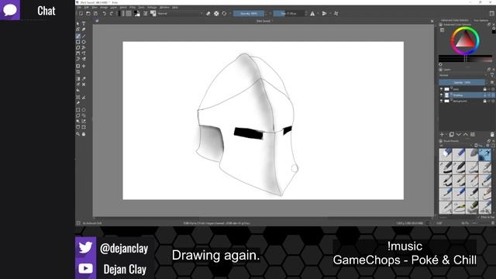Screen dimensions: 496x279
Task: Select the Transform tool
Action: click(x=78, y=66)
